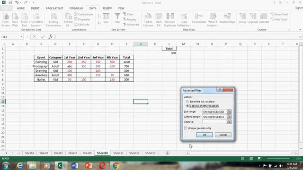This screenshot has width=303, height=170.
Task: Click the Text to Columns icon
Action: coord(148,20)
